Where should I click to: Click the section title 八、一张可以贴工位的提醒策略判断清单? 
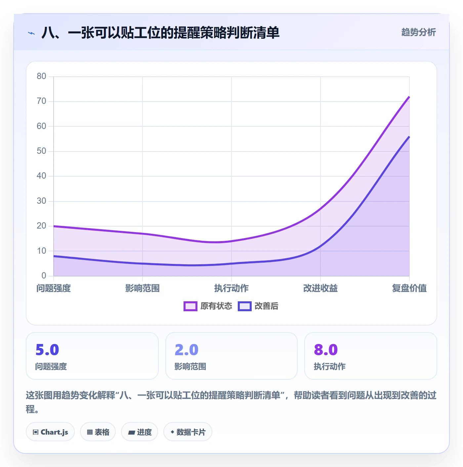coord(161,33)
